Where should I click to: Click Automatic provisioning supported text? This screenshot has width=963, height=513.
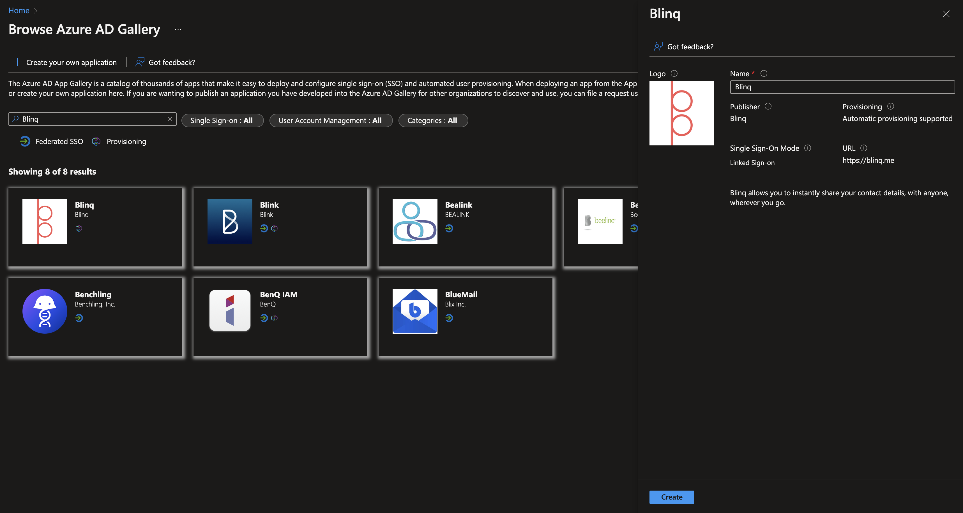(x=897, y=118)
